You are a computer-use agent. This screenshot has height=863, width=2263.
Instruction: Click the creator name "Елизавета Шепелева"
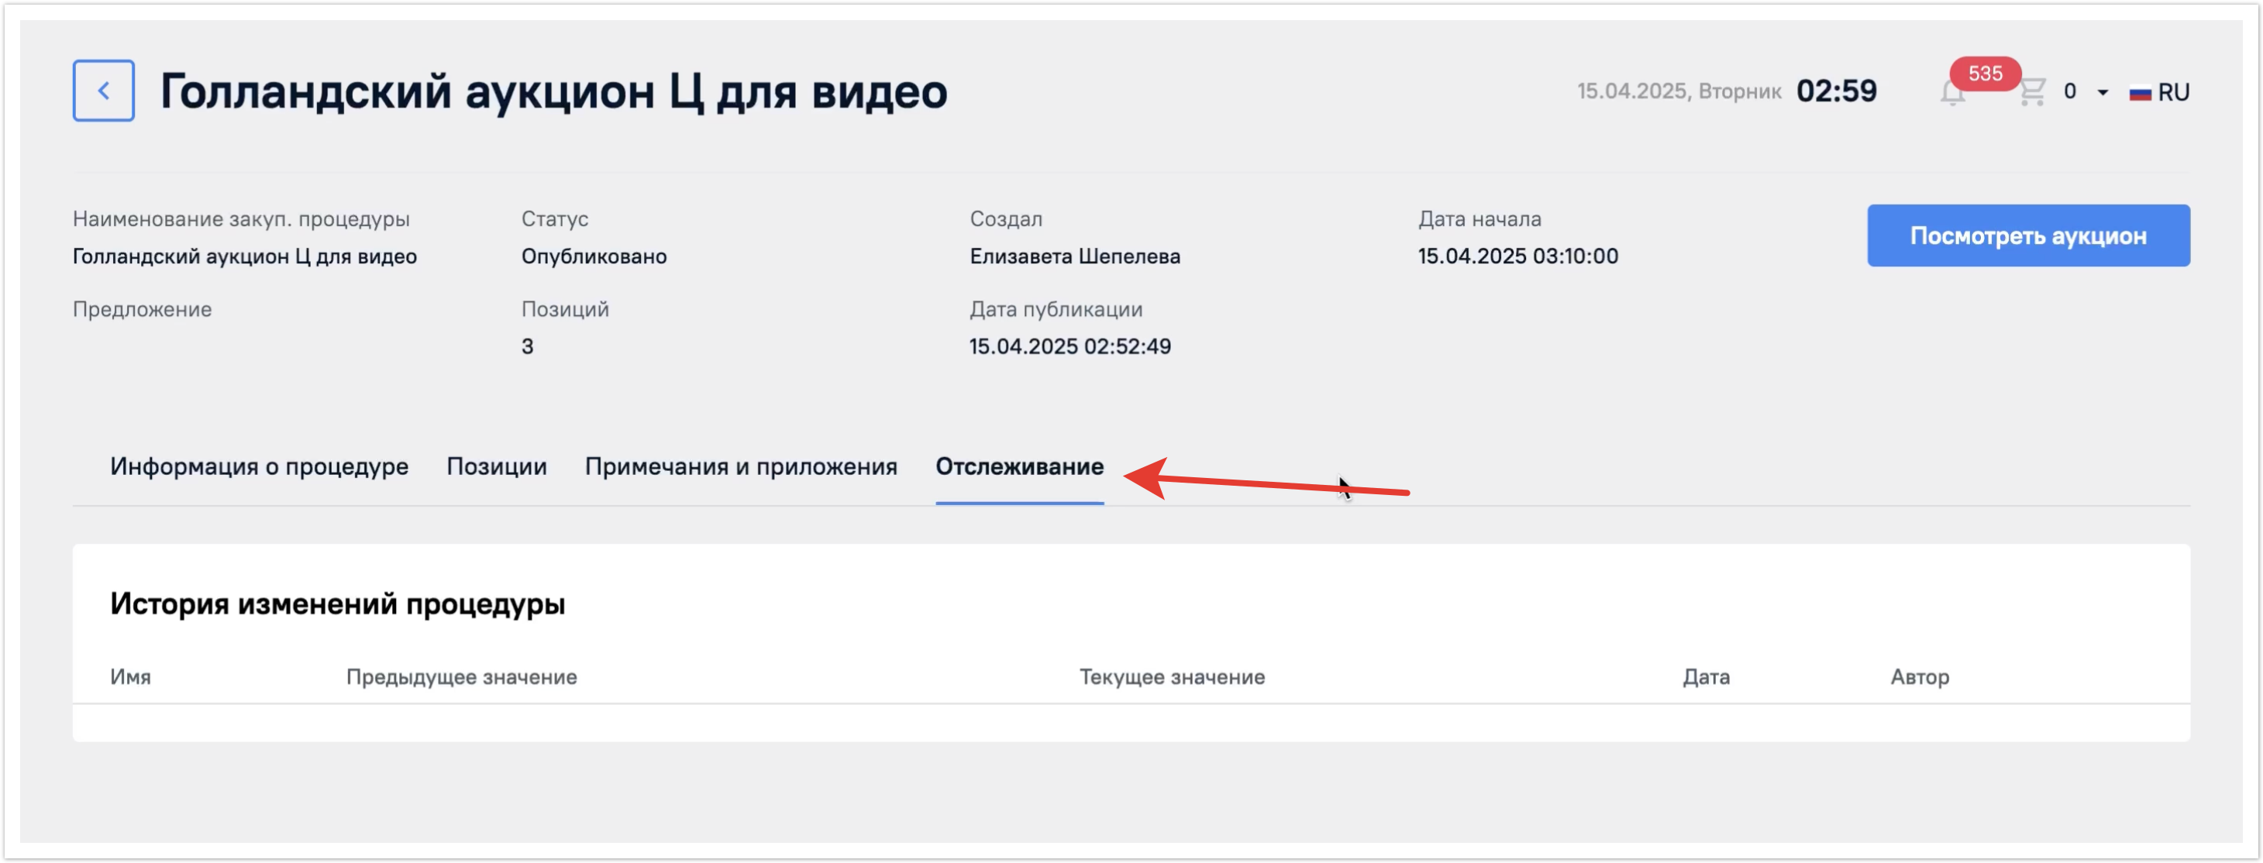tap(1074, 256)
